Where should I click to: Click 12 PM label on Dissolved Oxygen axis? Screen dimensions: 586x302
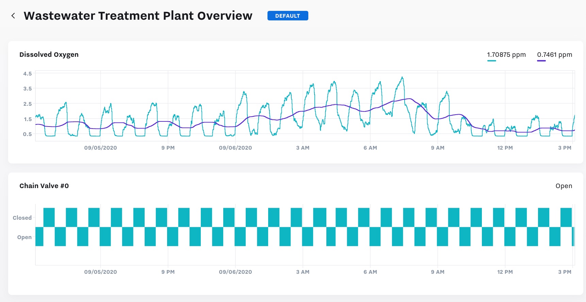coord(505,148)
